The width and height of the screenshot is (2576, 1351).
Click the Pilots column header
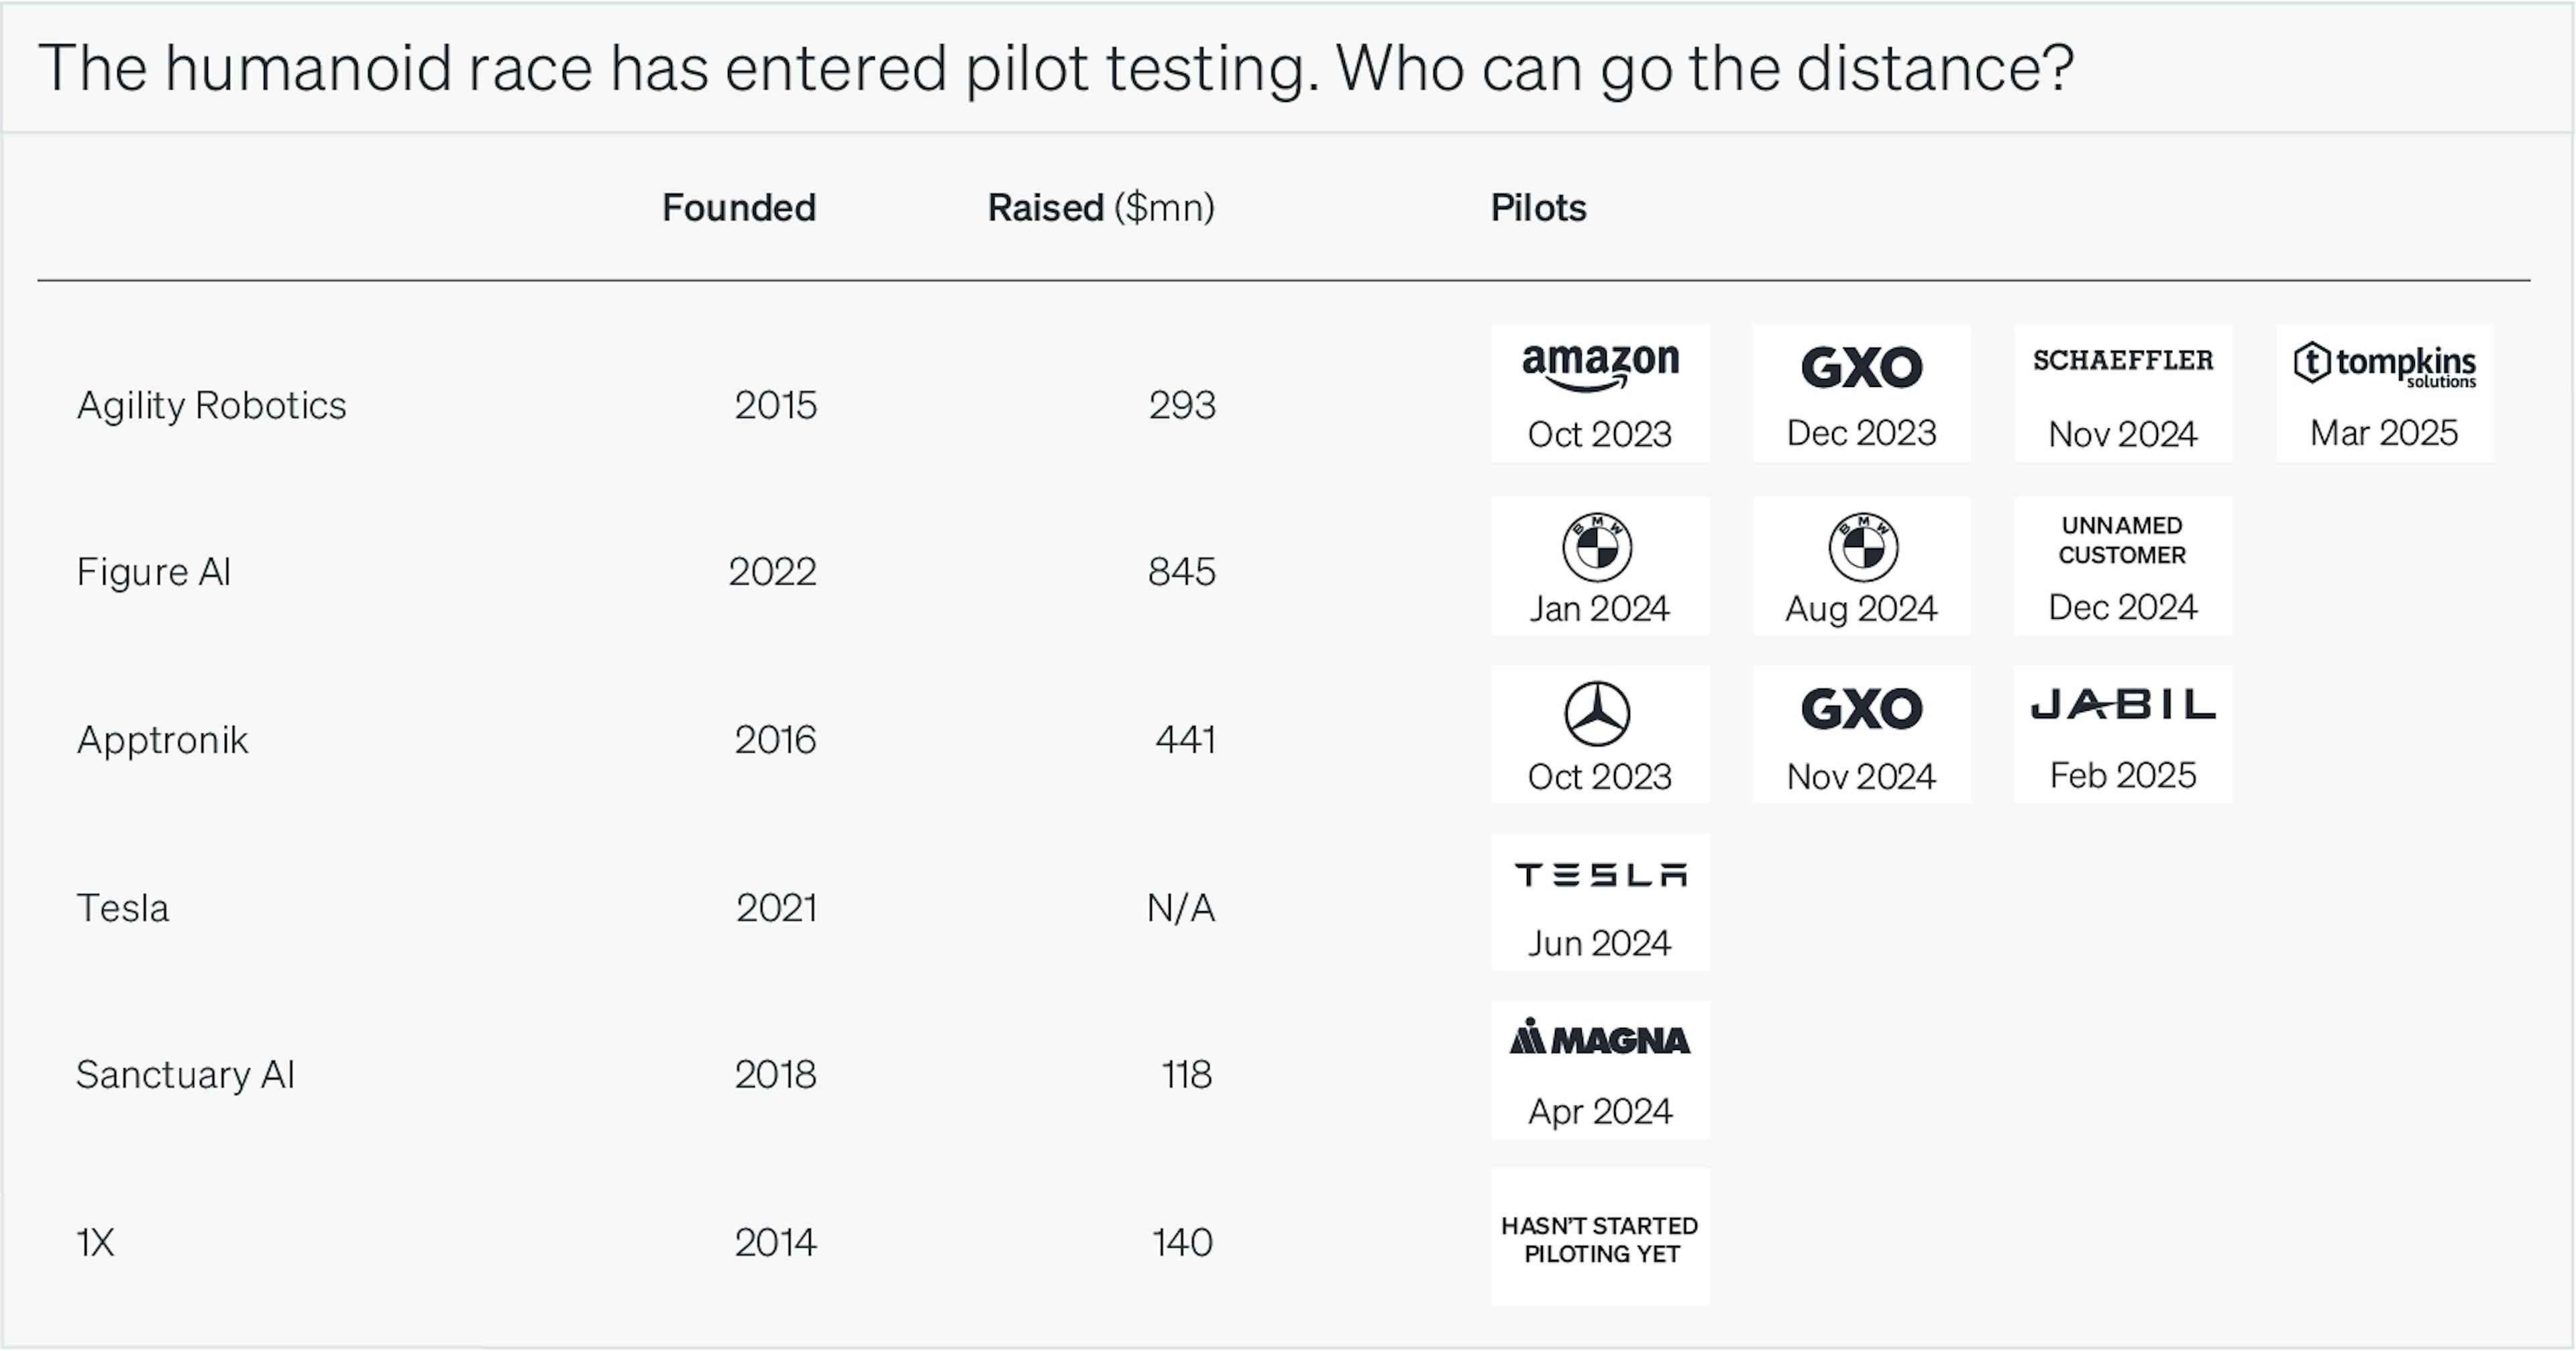1538,208
